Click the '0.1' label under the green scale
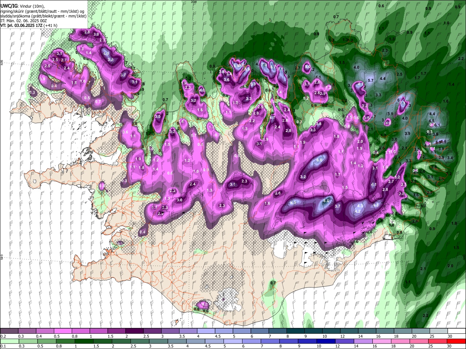Viewport: 466px width, 349px height. click(3, 346)
